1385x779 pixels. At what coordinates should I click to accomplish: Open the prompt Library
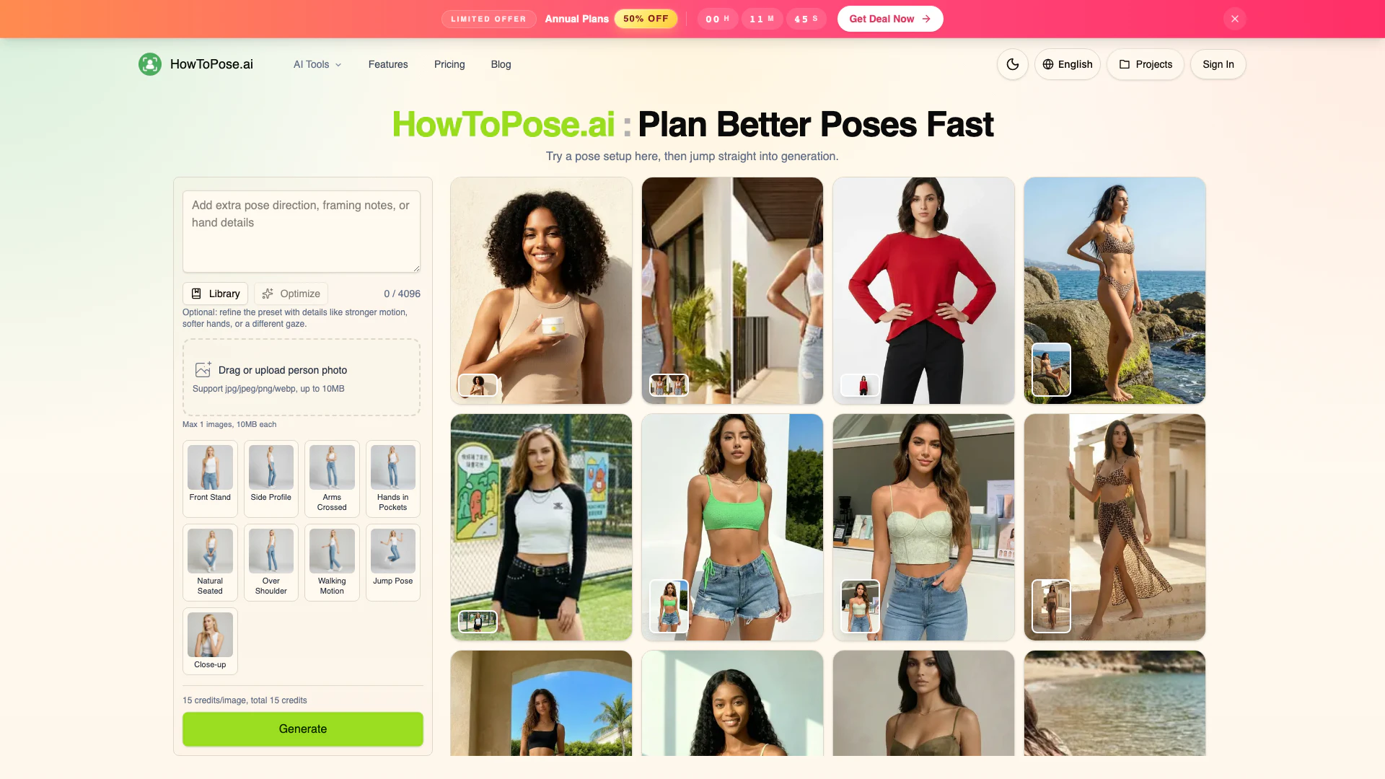215,294
